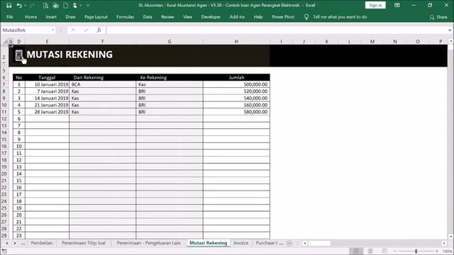This screenshot has height=255, width=454.
Task: Click the New sheet plus icon
Action: point(289,243)
